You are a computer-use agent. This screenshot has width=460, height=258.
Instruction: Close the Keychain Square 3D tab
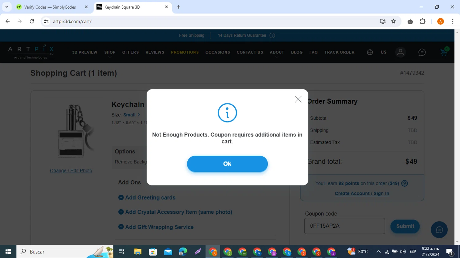click(x=167, y=7)
